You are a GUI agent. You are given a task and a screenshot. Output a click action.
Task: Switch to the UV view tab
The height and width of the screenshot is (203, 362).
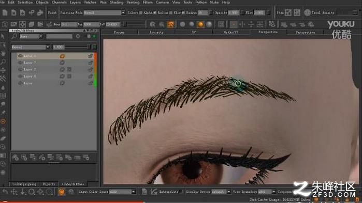tap(194, 33)
